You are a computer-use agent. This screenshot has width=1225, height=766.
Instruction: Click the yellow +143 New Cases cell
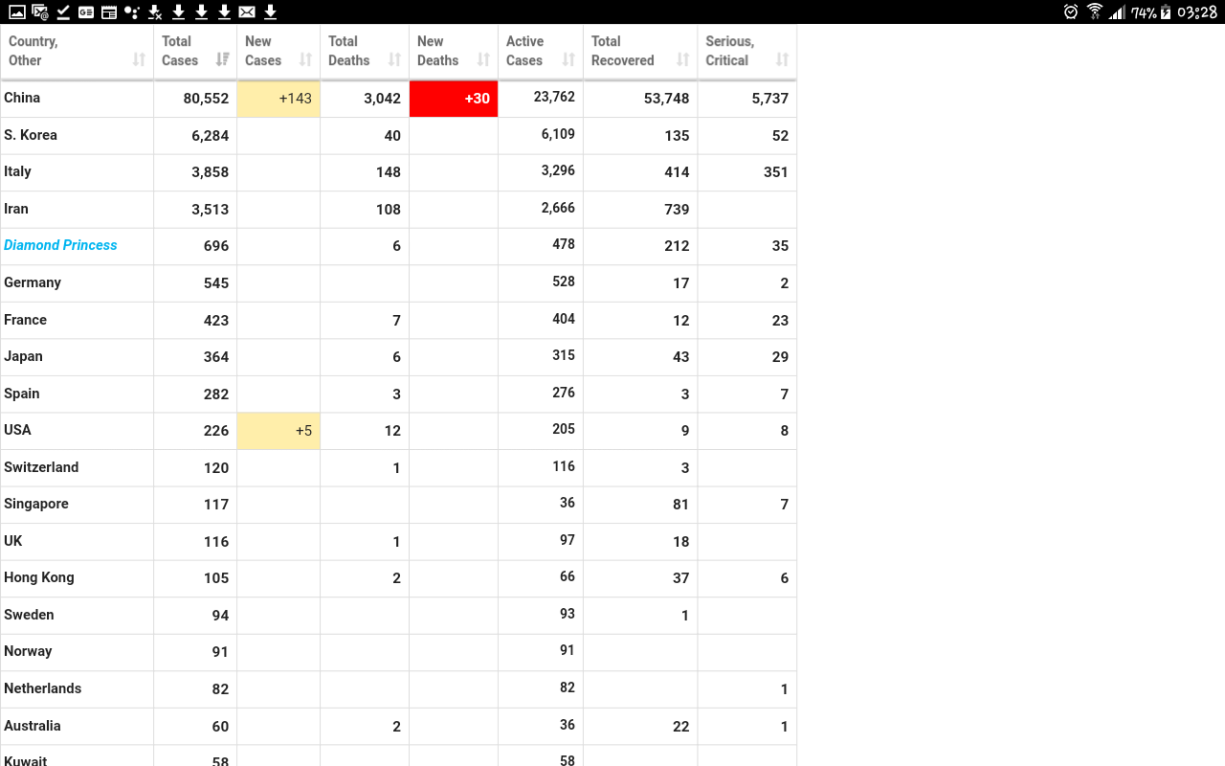(278, 99)
